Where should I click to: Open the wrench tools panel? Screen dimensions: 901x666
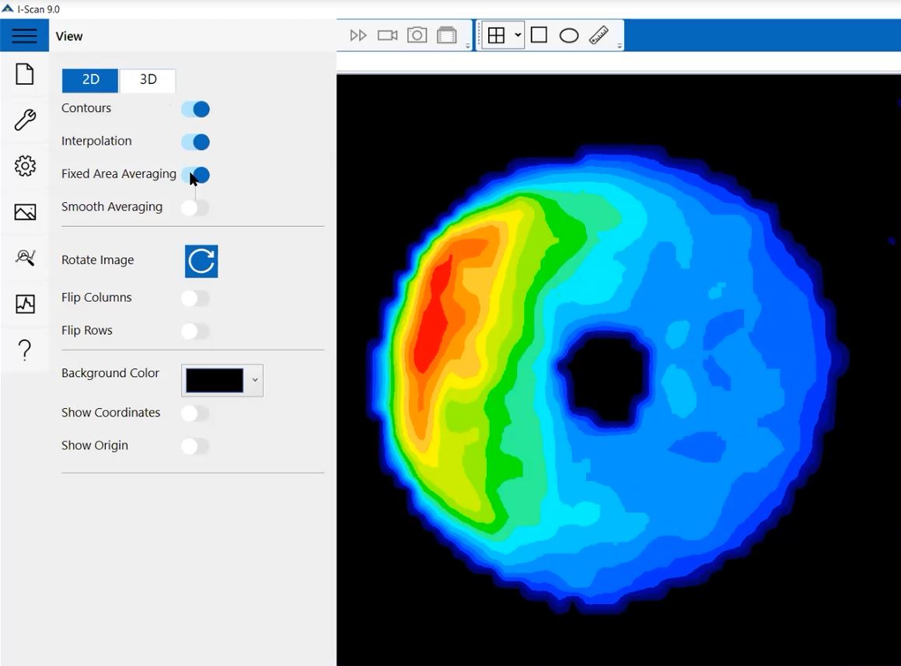(x=25, y=120)
